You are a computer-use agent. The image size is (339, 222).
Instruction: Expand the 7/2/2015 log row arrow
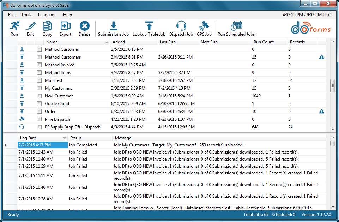pos(6,145)
